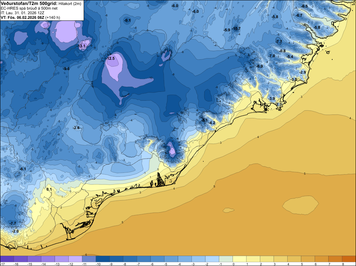Screen dimensions: 356x266
Task: Select the -6.1 temperature value
Action: (22, 169)
